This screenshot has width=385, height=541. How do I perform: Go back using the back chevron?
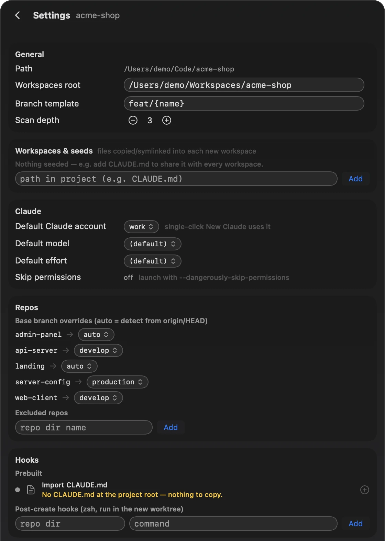[x=18, y=15]
